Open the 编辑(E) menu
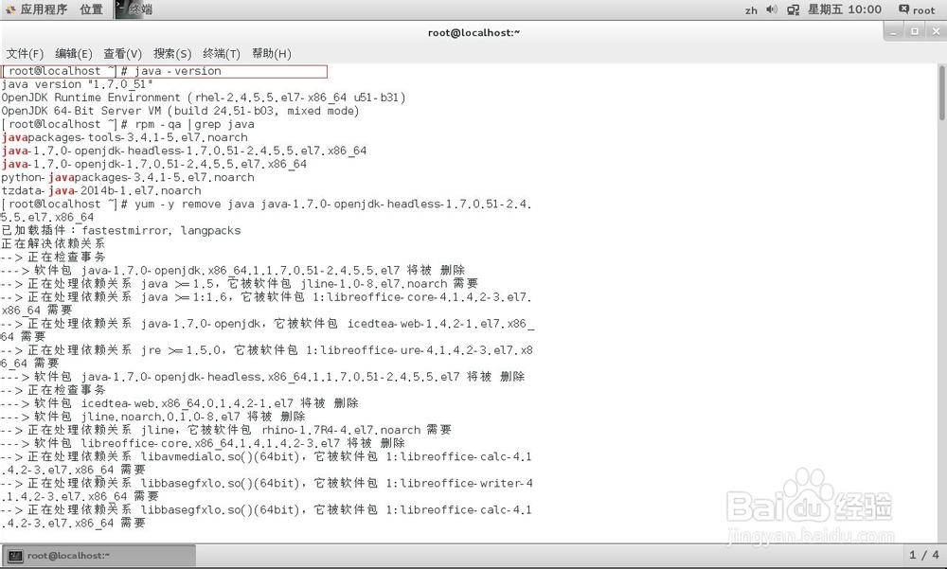The image size is (947, 569). (72, 53)
